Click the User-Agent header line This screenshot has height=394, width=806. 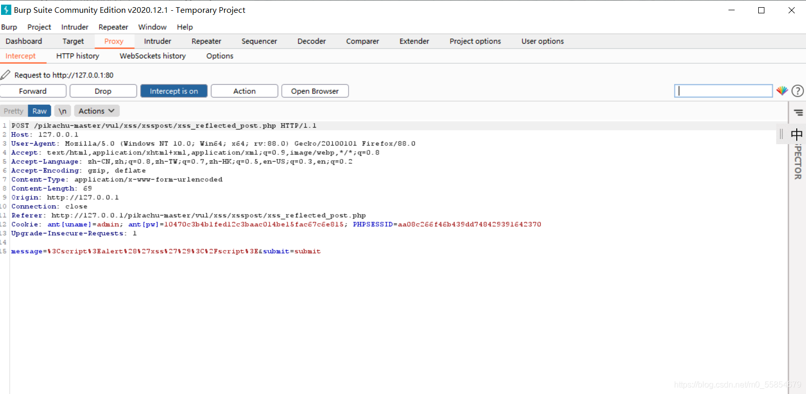point(214,144)
